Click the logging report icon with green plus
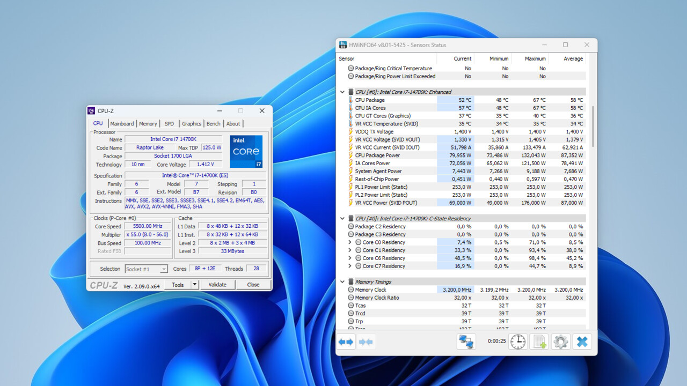This screenshot has height=386, width=687. (x=539, y=342)
